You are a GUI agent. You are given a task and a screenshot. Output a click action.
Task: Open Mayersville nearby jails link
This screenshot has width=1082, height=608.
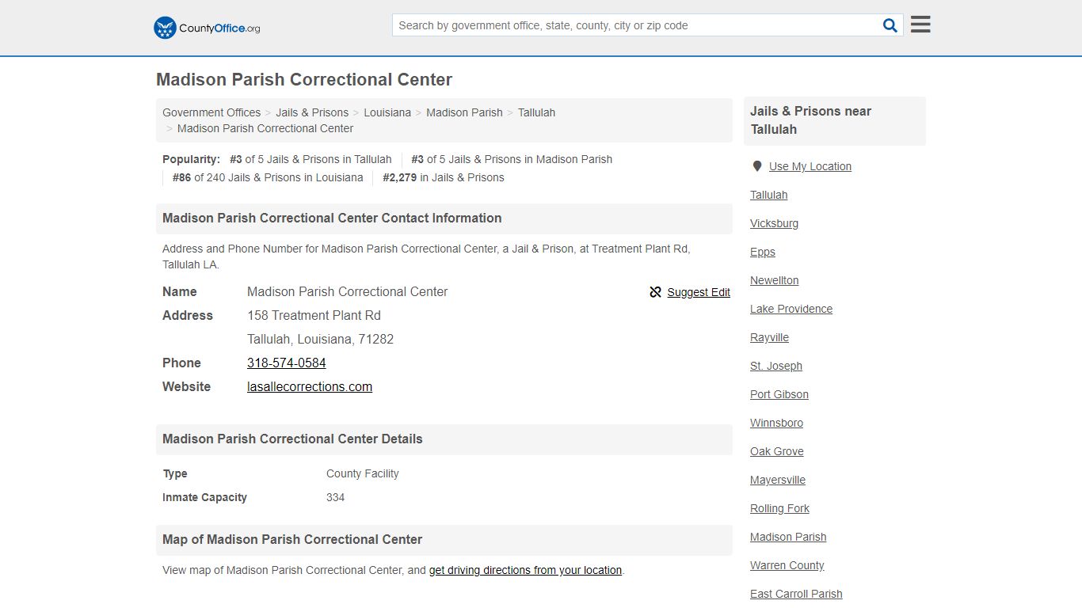coord(778,480)
